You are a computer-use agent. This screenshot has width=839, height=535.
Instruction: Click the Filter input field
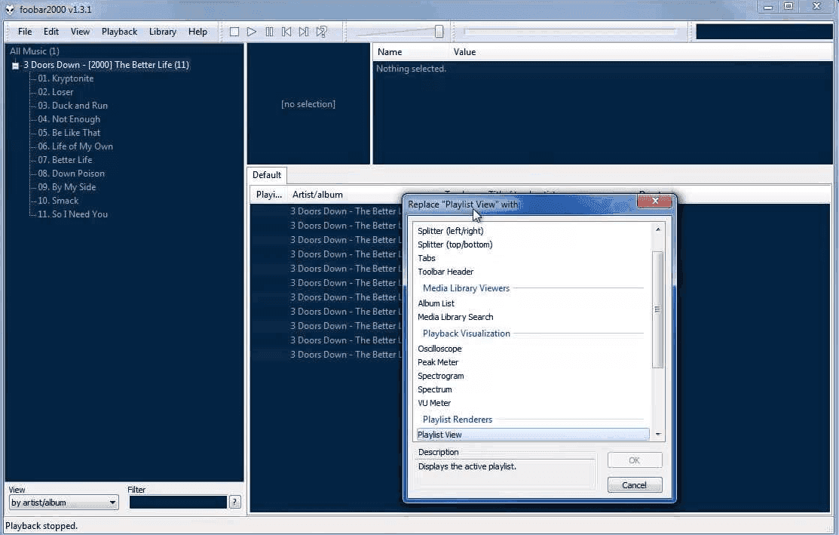178,503
